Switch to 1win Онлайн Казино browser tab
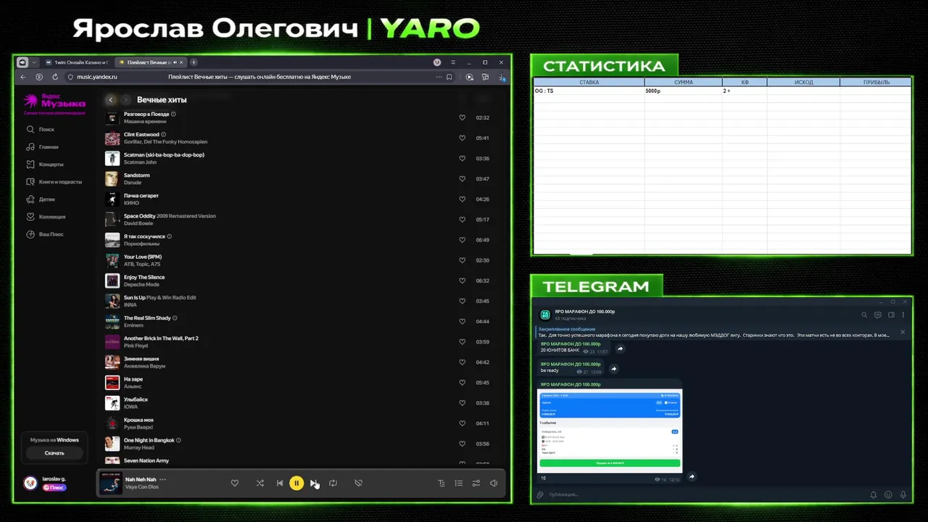The width and height of the screenshot is (928, 522). [x=77, y=62]
